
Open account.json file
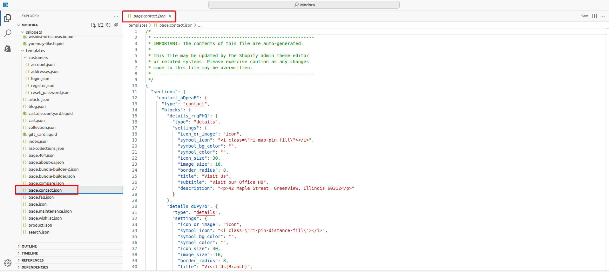tap(43, 64)
